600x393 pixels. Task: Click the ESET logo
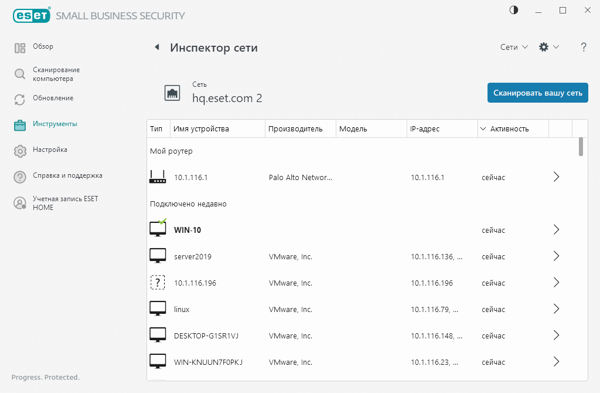click(32, 15)
